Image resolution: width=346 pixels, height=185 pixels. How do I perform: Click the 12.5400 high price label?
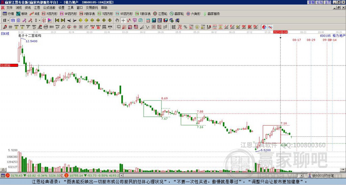(31, 41)
